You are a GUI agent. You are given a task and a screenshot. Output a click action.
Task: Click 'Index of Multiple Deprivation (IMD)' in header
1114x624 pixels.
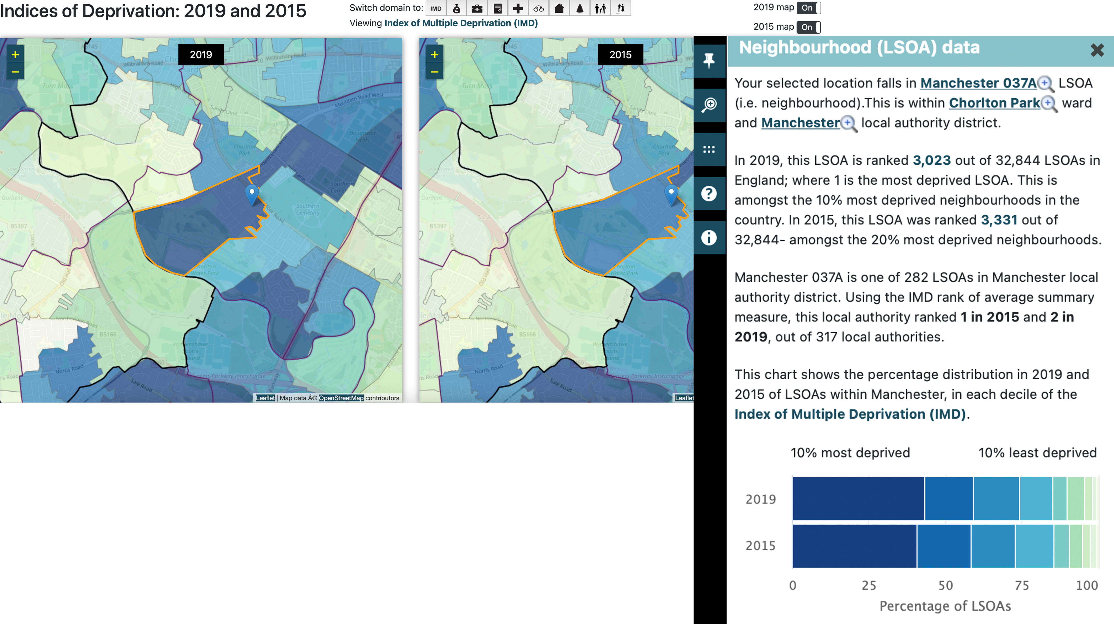point(461,23)
